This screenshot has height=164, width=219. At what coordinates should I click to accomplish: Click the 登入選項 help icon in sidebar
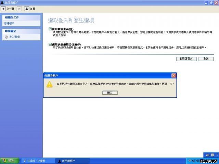[x=6, y=37]
